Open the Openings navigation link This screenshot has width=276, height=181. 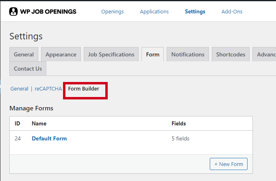[x=113, y=12]
